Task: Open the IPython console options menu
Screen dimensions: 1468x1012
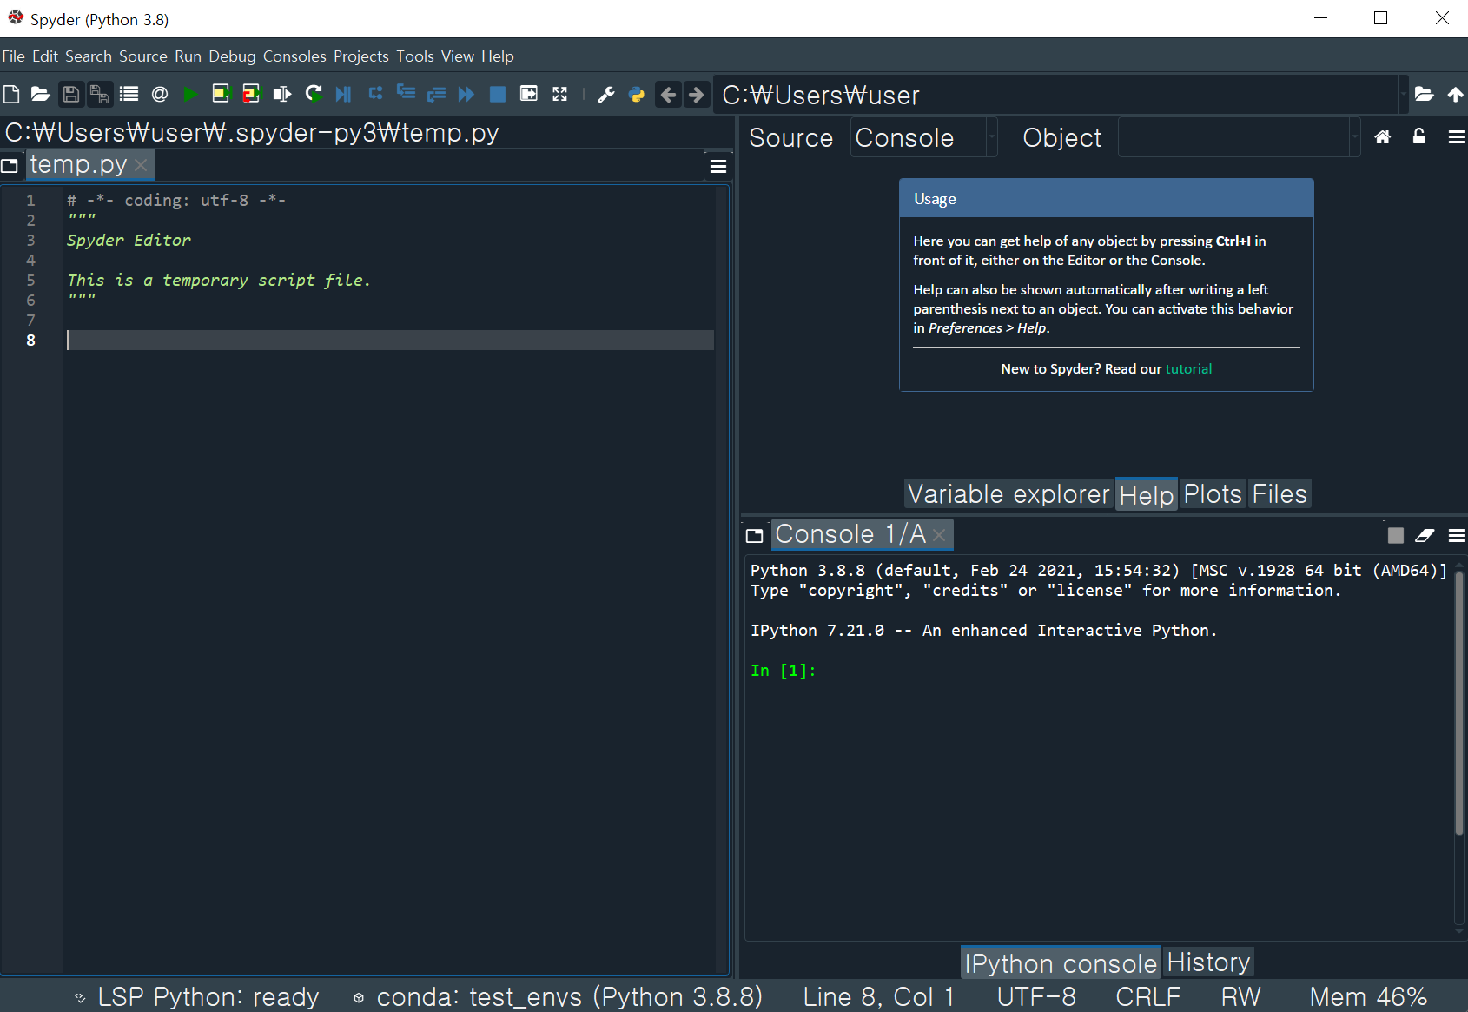Action: pos(1457,535)
